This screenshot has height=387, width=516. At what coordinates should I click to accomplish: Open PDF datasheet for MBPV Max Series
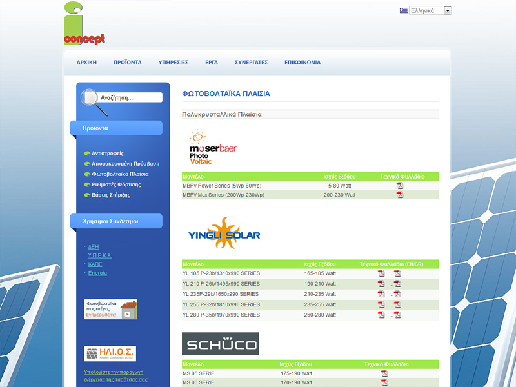(x=400, y=195)
